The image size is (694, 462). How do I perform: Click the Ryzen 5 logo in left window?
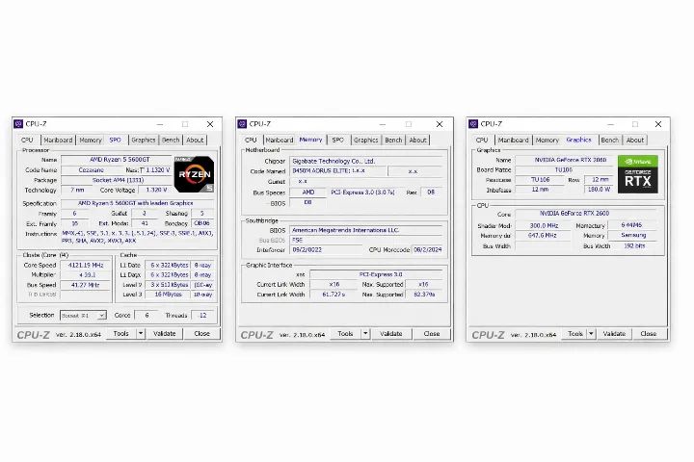click(x=195, y=174)
